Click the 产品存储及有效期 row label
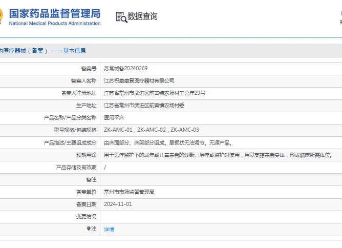This screenshot has width=342, height=248. point(76,168)
